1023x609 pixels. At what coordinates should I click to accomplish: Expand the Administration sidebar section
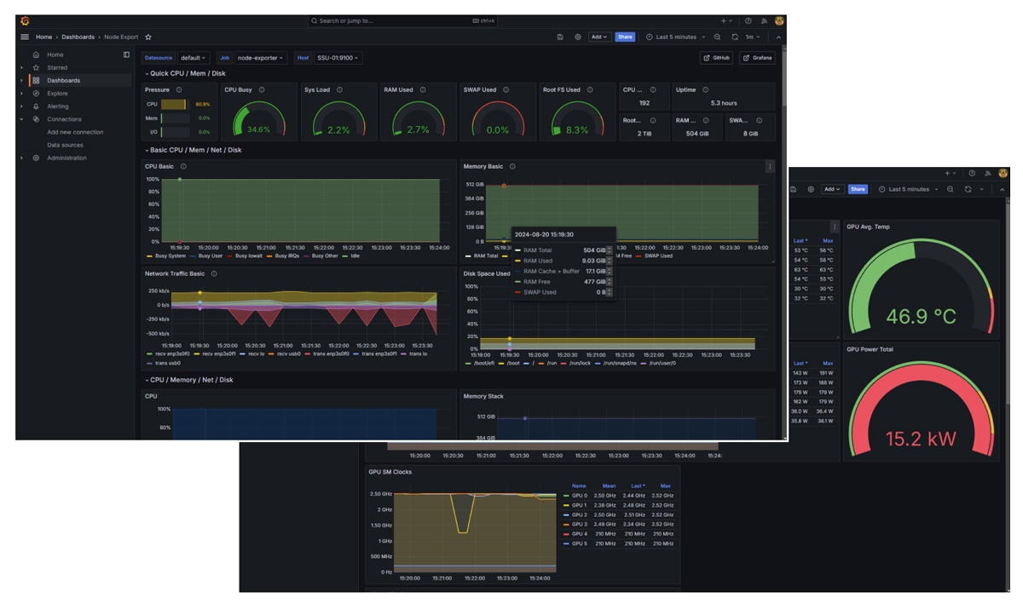click(x=22, y=158)
